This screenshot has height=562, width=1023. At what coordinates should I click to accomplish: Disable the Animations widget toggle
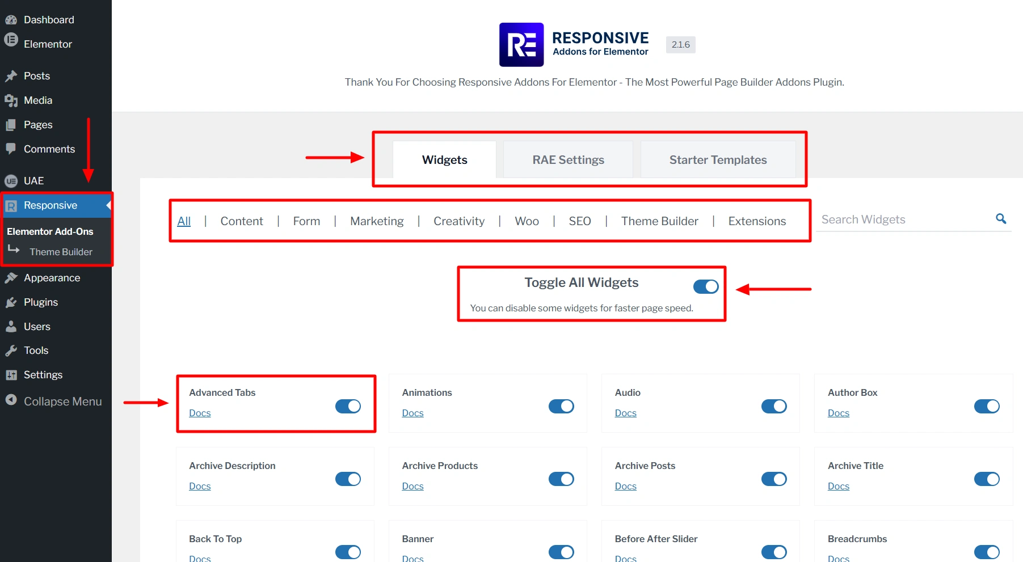click(561, 406)
